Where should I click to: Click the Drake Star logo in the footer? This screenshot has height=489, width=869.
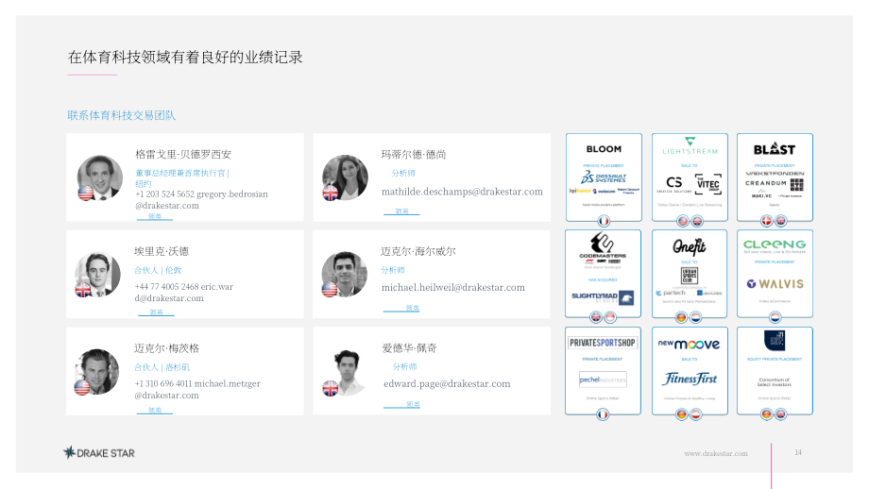99,453
